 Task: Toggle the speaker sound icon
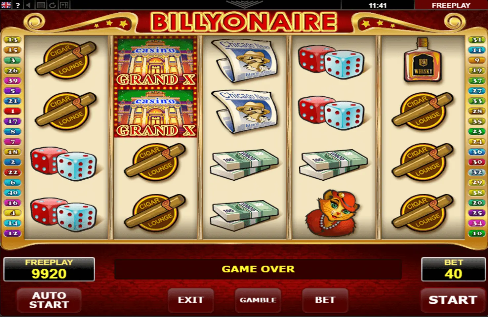tap(28, 5)
